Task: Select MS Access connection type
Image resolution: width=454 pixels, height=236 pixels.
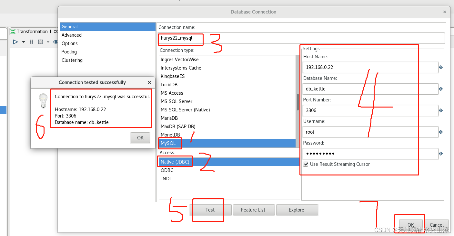Action: 227,93
